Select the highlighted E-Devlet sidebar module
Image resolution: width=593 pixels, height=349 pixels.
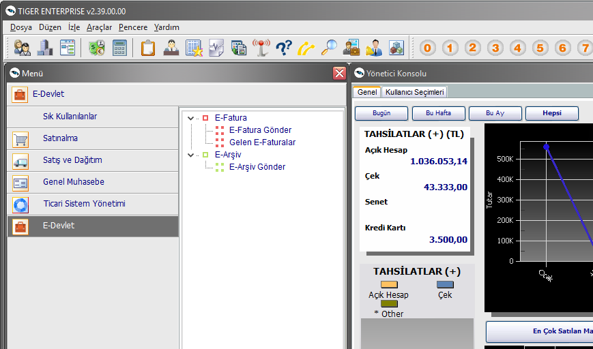[93, 226]
